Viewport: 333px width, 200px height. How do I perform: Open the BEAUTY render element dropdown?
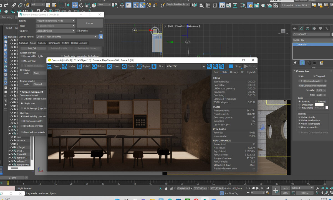click(204, 66)
